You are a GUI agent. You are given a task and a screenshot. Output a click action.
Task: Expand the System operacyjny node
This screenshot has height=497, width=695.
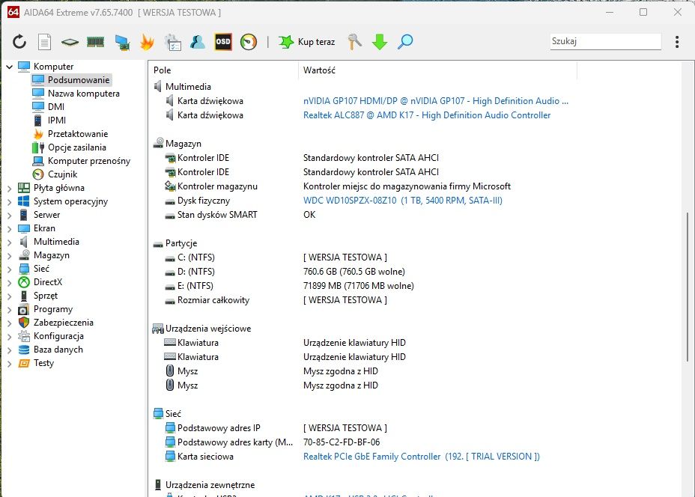click(x=9, y=201)
